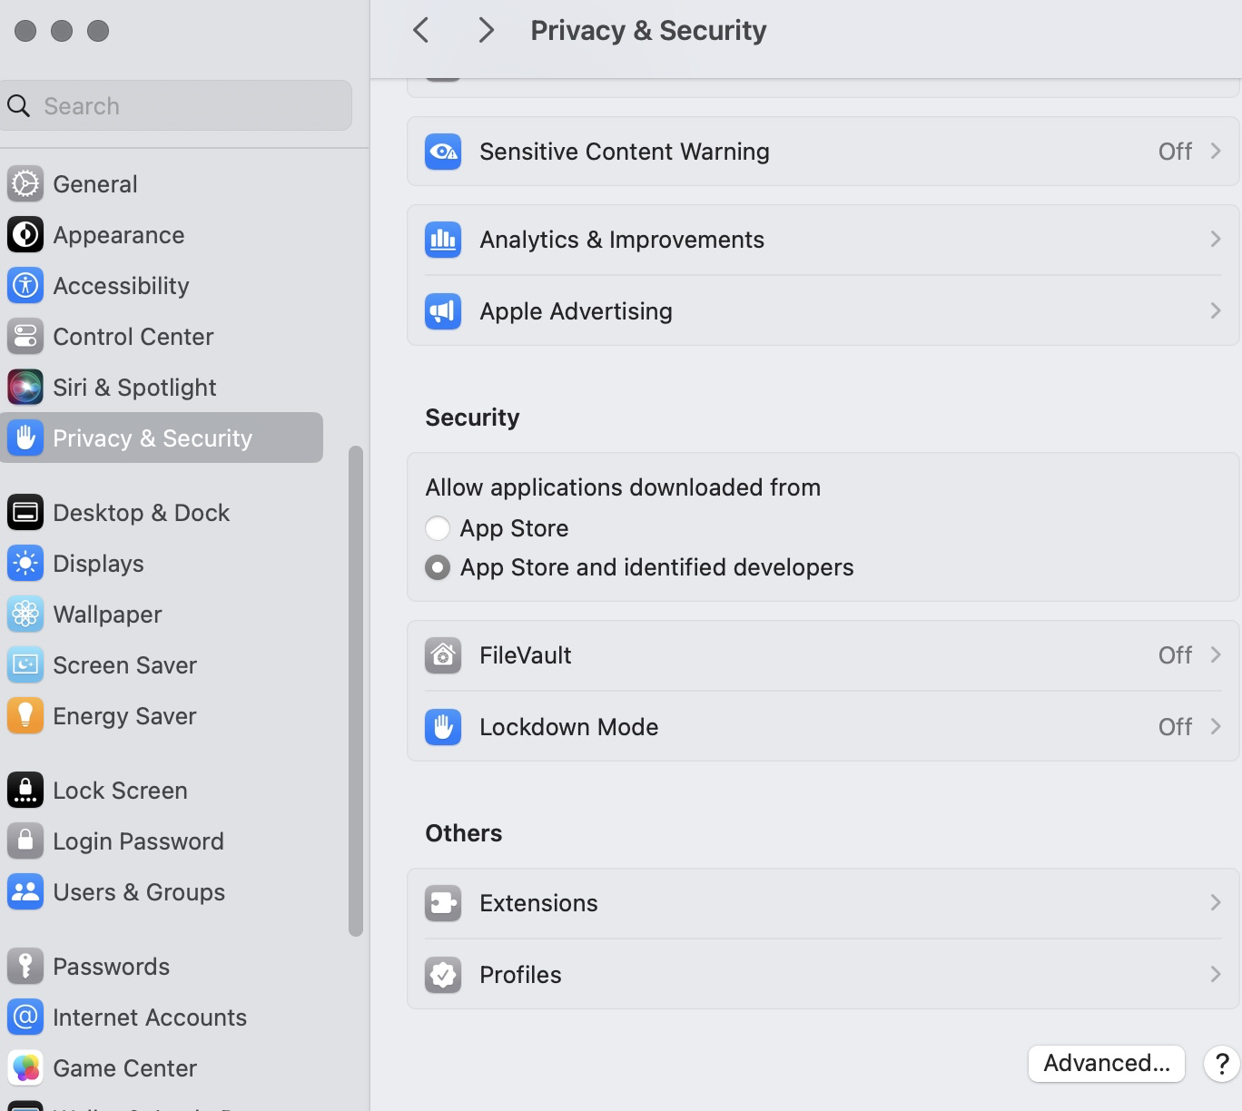Viewport: 1242px width, 1111px height.
Task: Click the Apple Advertising megaphone icon
Action: coord(443,311)
